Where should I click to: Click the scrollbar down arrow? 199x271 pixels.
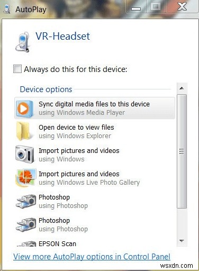pyautogui.click(x=182, y=241)
